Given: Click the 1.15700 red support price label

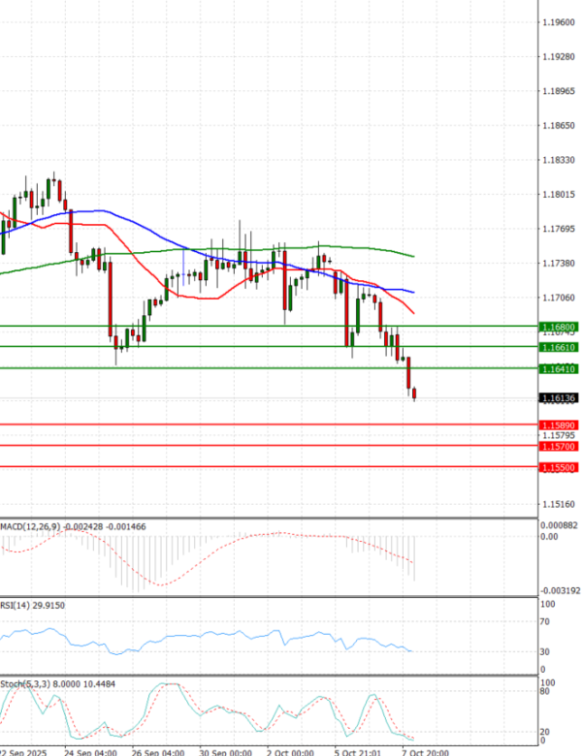Looking at the screenshot, I should point(559,446).
